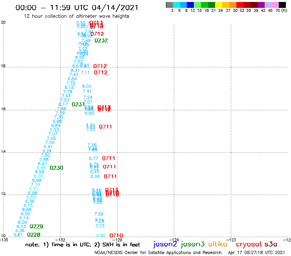Click the wave height value '7.41'
This screenshot has width=291, height=256.
tap(87, 91)
